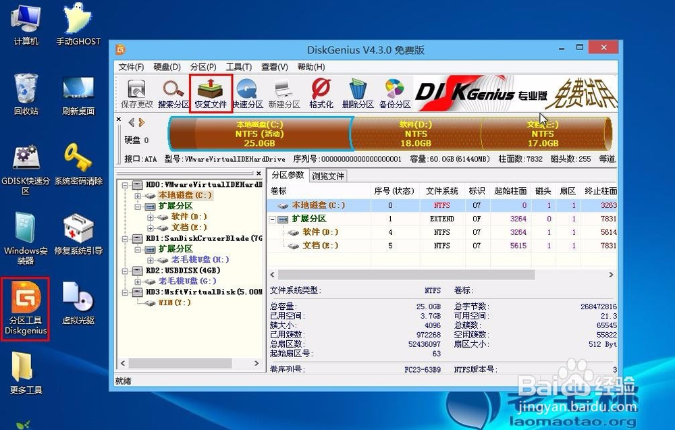Expand the 软件(D:) tree node
Screen dimensions: 675x430
pos(151,217)
